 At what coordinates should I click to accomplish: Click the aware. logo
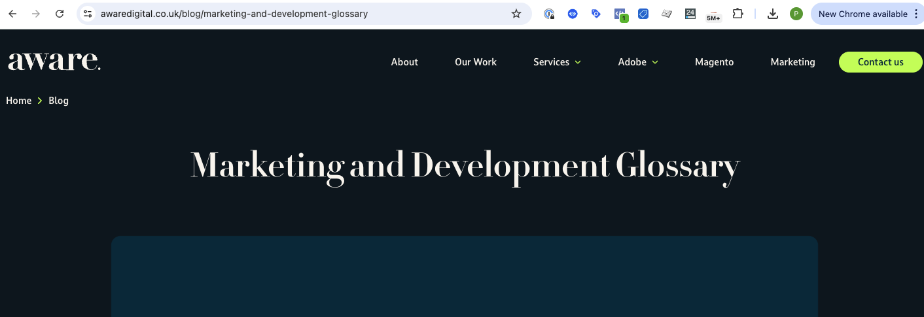(x=54, y=61)
